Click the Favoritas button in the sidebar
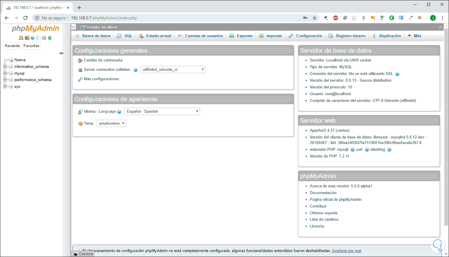 (x=31, y=46)
